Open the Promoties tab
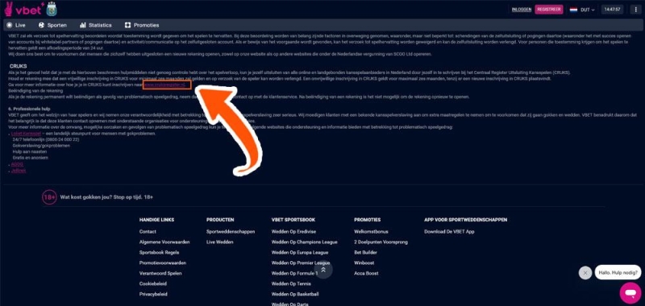The width and height of the screenshot is (645, 306). (142, 25)
